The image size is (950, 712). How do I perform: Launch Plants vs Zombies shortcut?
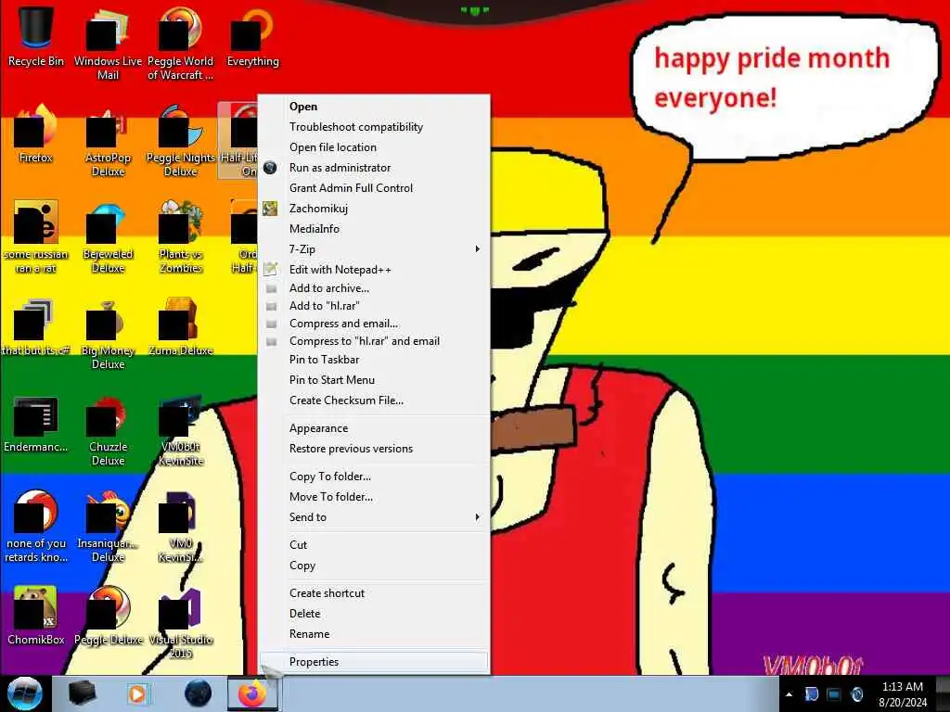(180, 237)
